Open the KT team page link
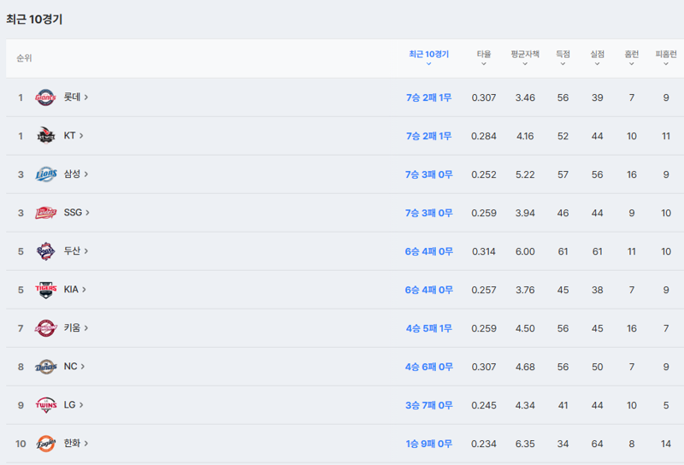Viewport: 684px width, 465px height. tap(74, 135)
